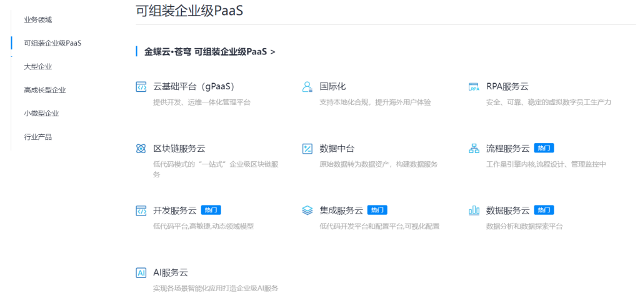Click the 热门 badge beside 集成服务云
640x298 pixels.
coord(377,211)
